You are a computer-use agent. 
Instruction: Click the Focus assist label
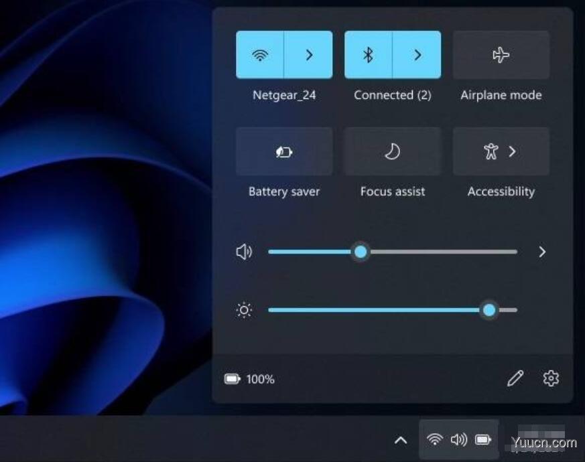point(393,191)
